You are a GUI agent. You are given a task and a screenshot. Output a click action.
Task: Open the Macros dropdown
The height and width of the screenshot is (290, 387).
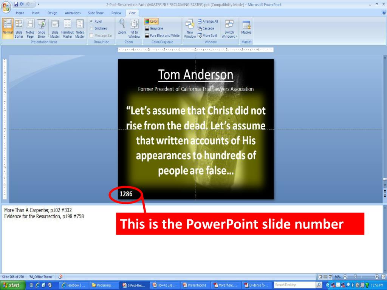tap(246, 29)
